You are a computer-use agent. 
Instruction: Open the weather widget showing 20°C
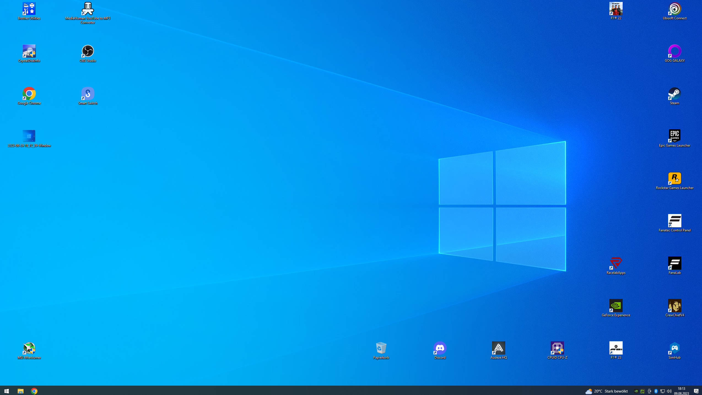(606, 391)
